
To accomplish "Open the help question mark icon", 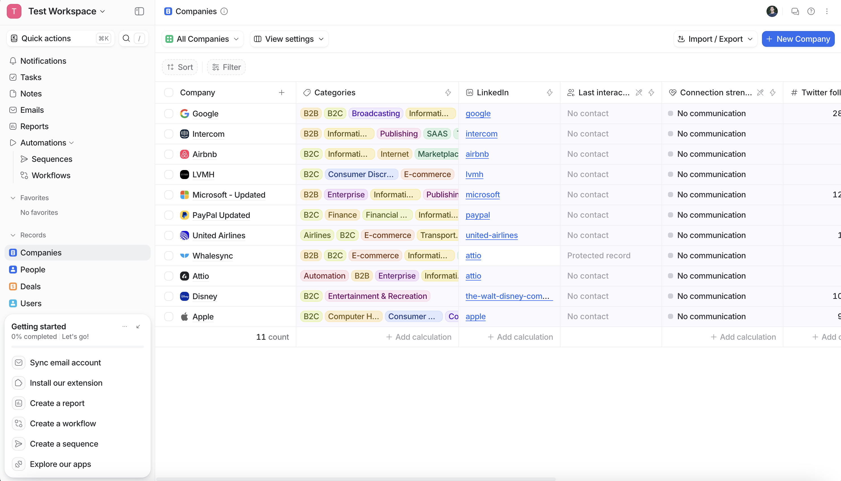I will [811, 12].
